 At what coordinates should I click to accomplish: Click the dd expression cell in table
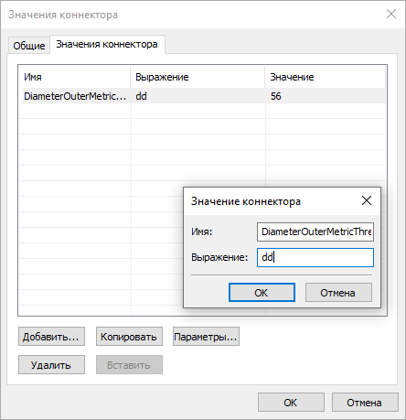click(198, 96)
